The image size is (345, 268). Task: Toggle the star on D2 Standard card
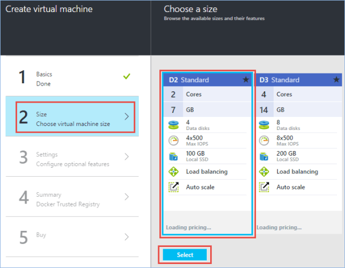click(x=246, y=80)
